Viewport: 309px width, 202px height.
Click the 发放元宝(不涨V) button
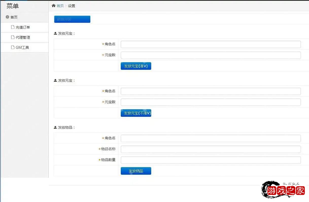[x=136, y=113]
